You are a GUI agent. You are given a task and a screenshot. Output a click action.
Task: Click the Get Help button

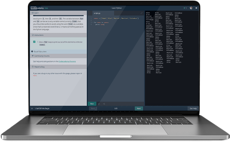(193, 109)
